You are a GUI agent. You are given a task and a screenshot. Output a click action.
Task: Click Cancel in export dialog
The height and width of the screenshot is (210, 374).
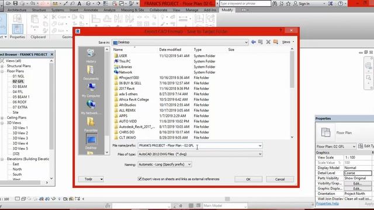[x=280, y=179]
